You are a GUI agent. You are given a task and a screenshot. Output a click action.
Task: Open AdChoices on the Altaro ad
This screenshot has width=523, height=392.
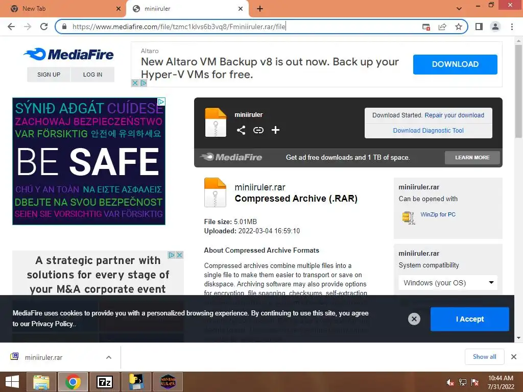point(144,83)
